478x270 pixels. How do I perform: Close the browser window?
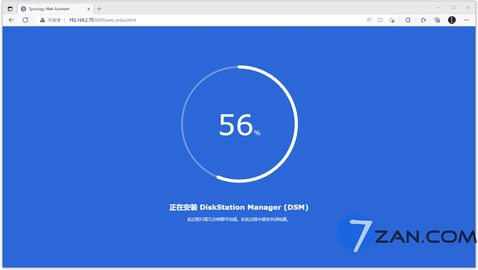pyautogui.click(x=468, y=8)
